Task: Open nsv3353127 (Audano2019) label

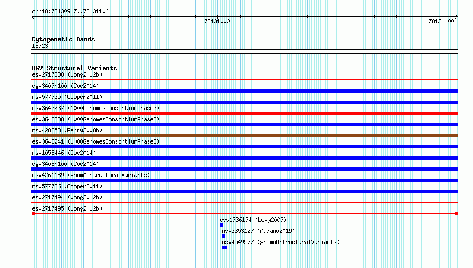Action: click(x=258, y=231)
